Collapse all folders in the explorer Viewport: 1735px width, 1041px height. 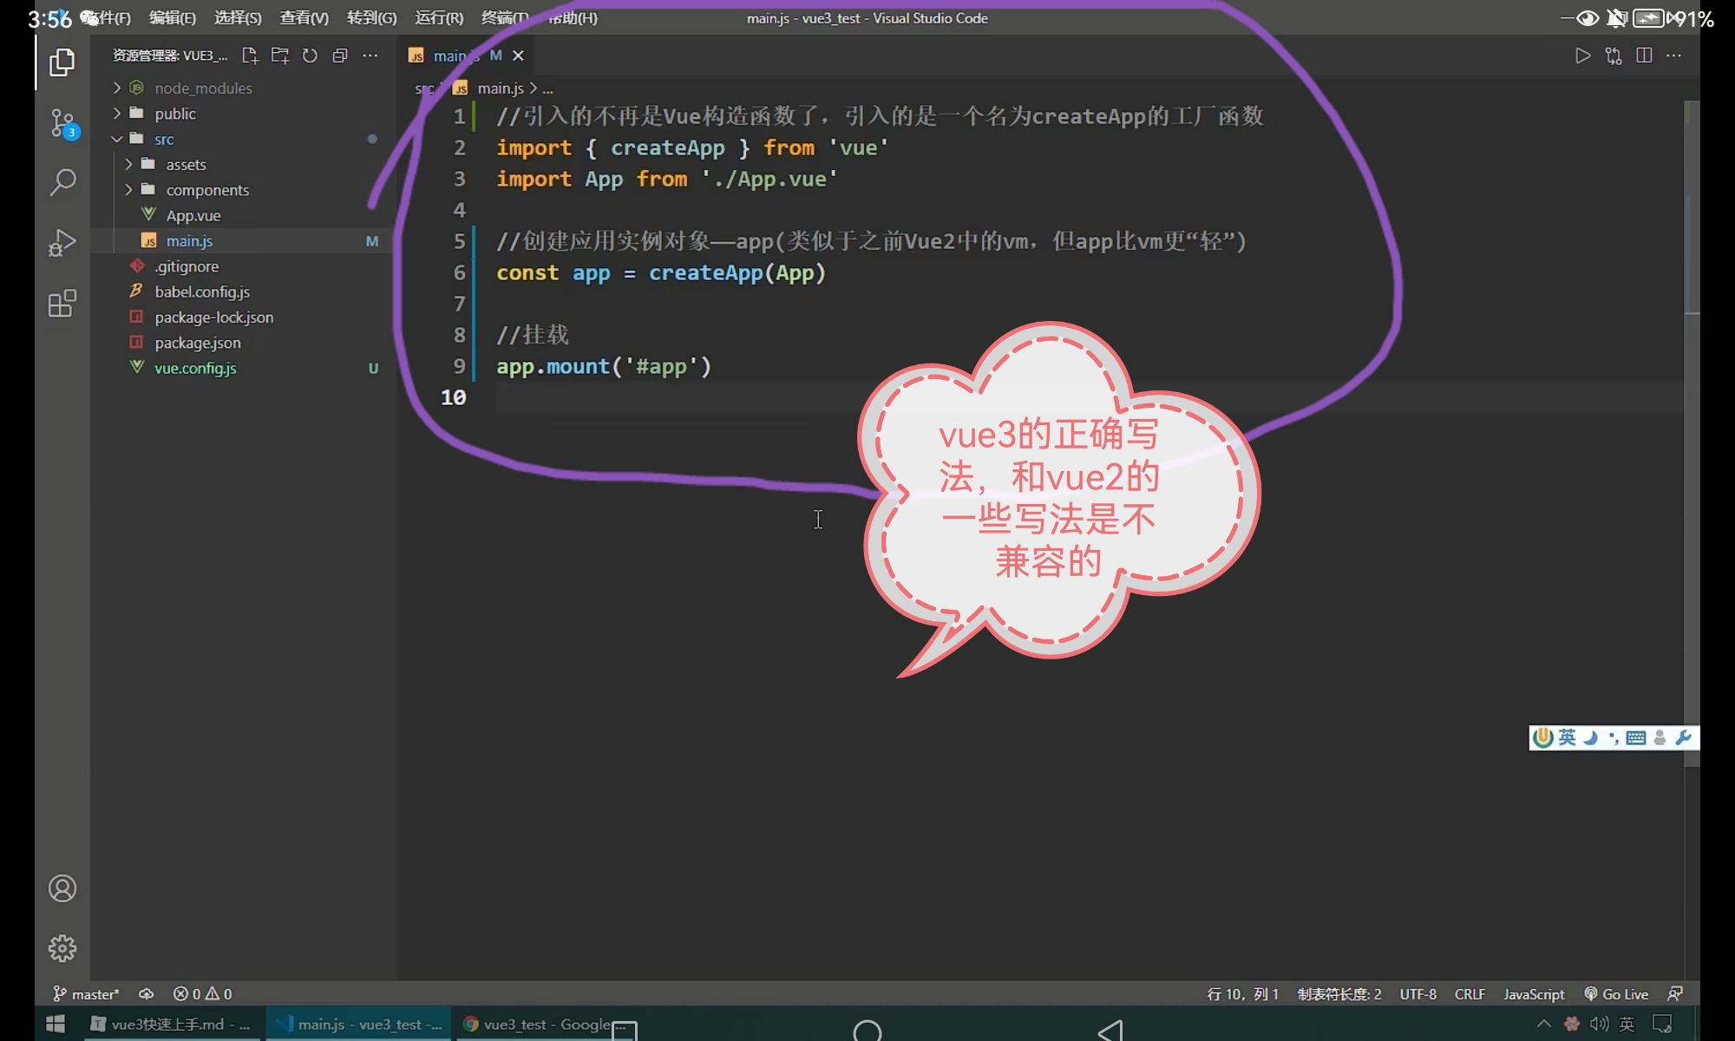(x=340, y=56)
